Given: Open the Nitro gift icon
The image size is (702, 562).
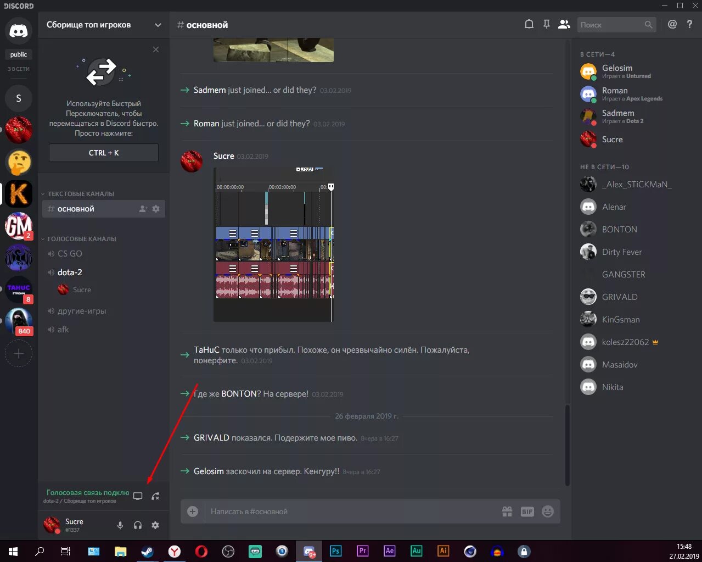Looking at the screenshot, I should point(507,511).
